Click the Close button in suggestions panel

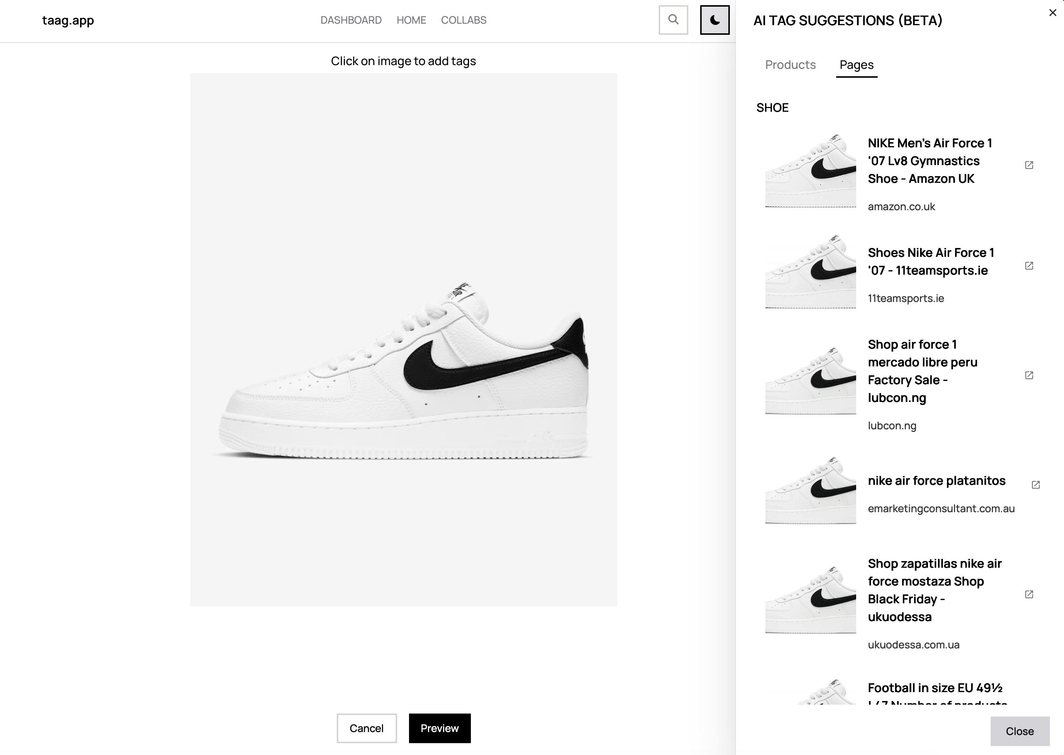click(1019, 731)
